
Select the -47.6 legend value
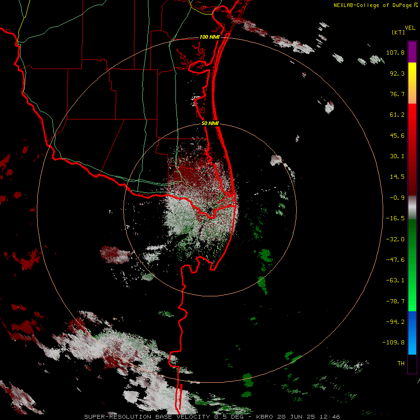(x=395, y=260)
